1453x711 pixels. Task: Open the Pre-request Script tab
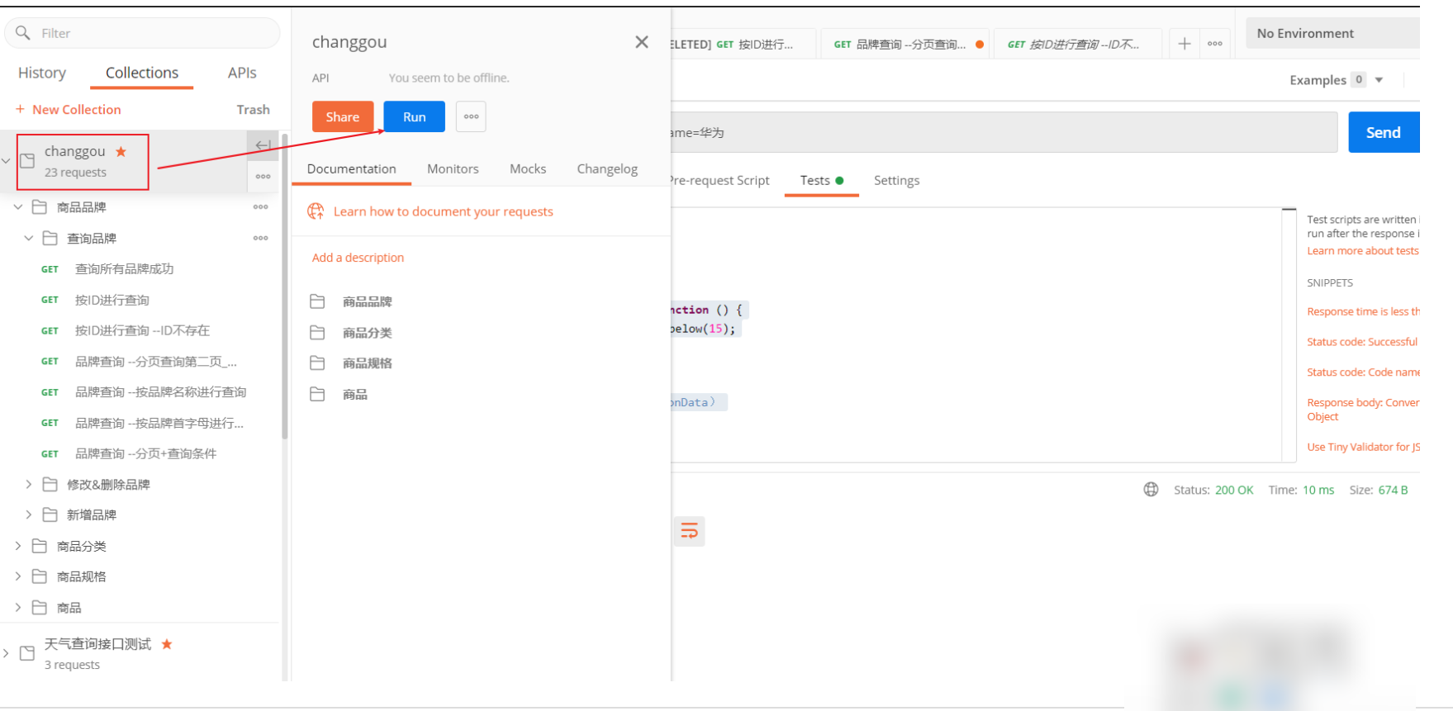coord(719,180)
